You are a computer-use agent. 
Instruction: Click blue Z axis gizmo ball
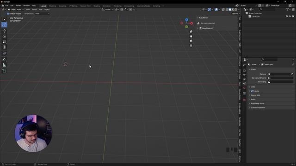tap(186, 20)
